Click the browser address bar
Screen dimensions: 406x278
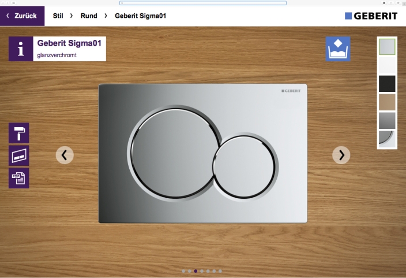[203, 3]
